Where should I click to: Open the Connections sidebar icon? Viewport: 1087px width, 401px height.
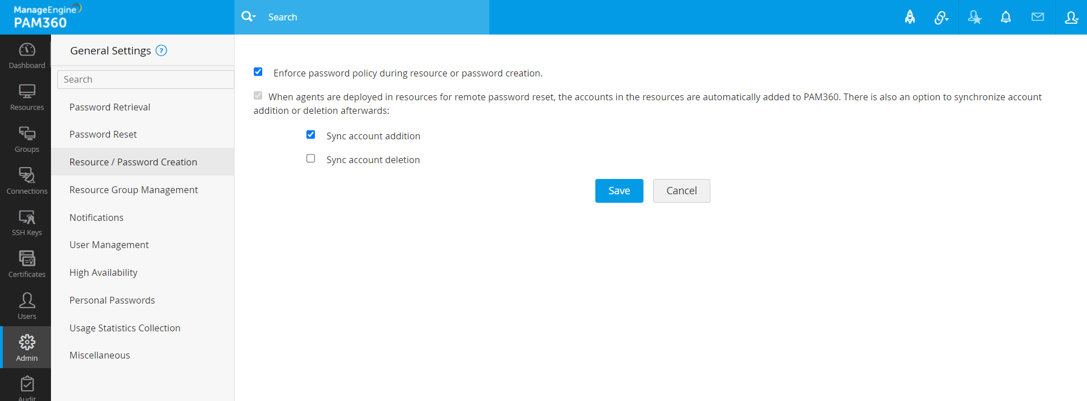pyautogui.click(x=27, y=181)
